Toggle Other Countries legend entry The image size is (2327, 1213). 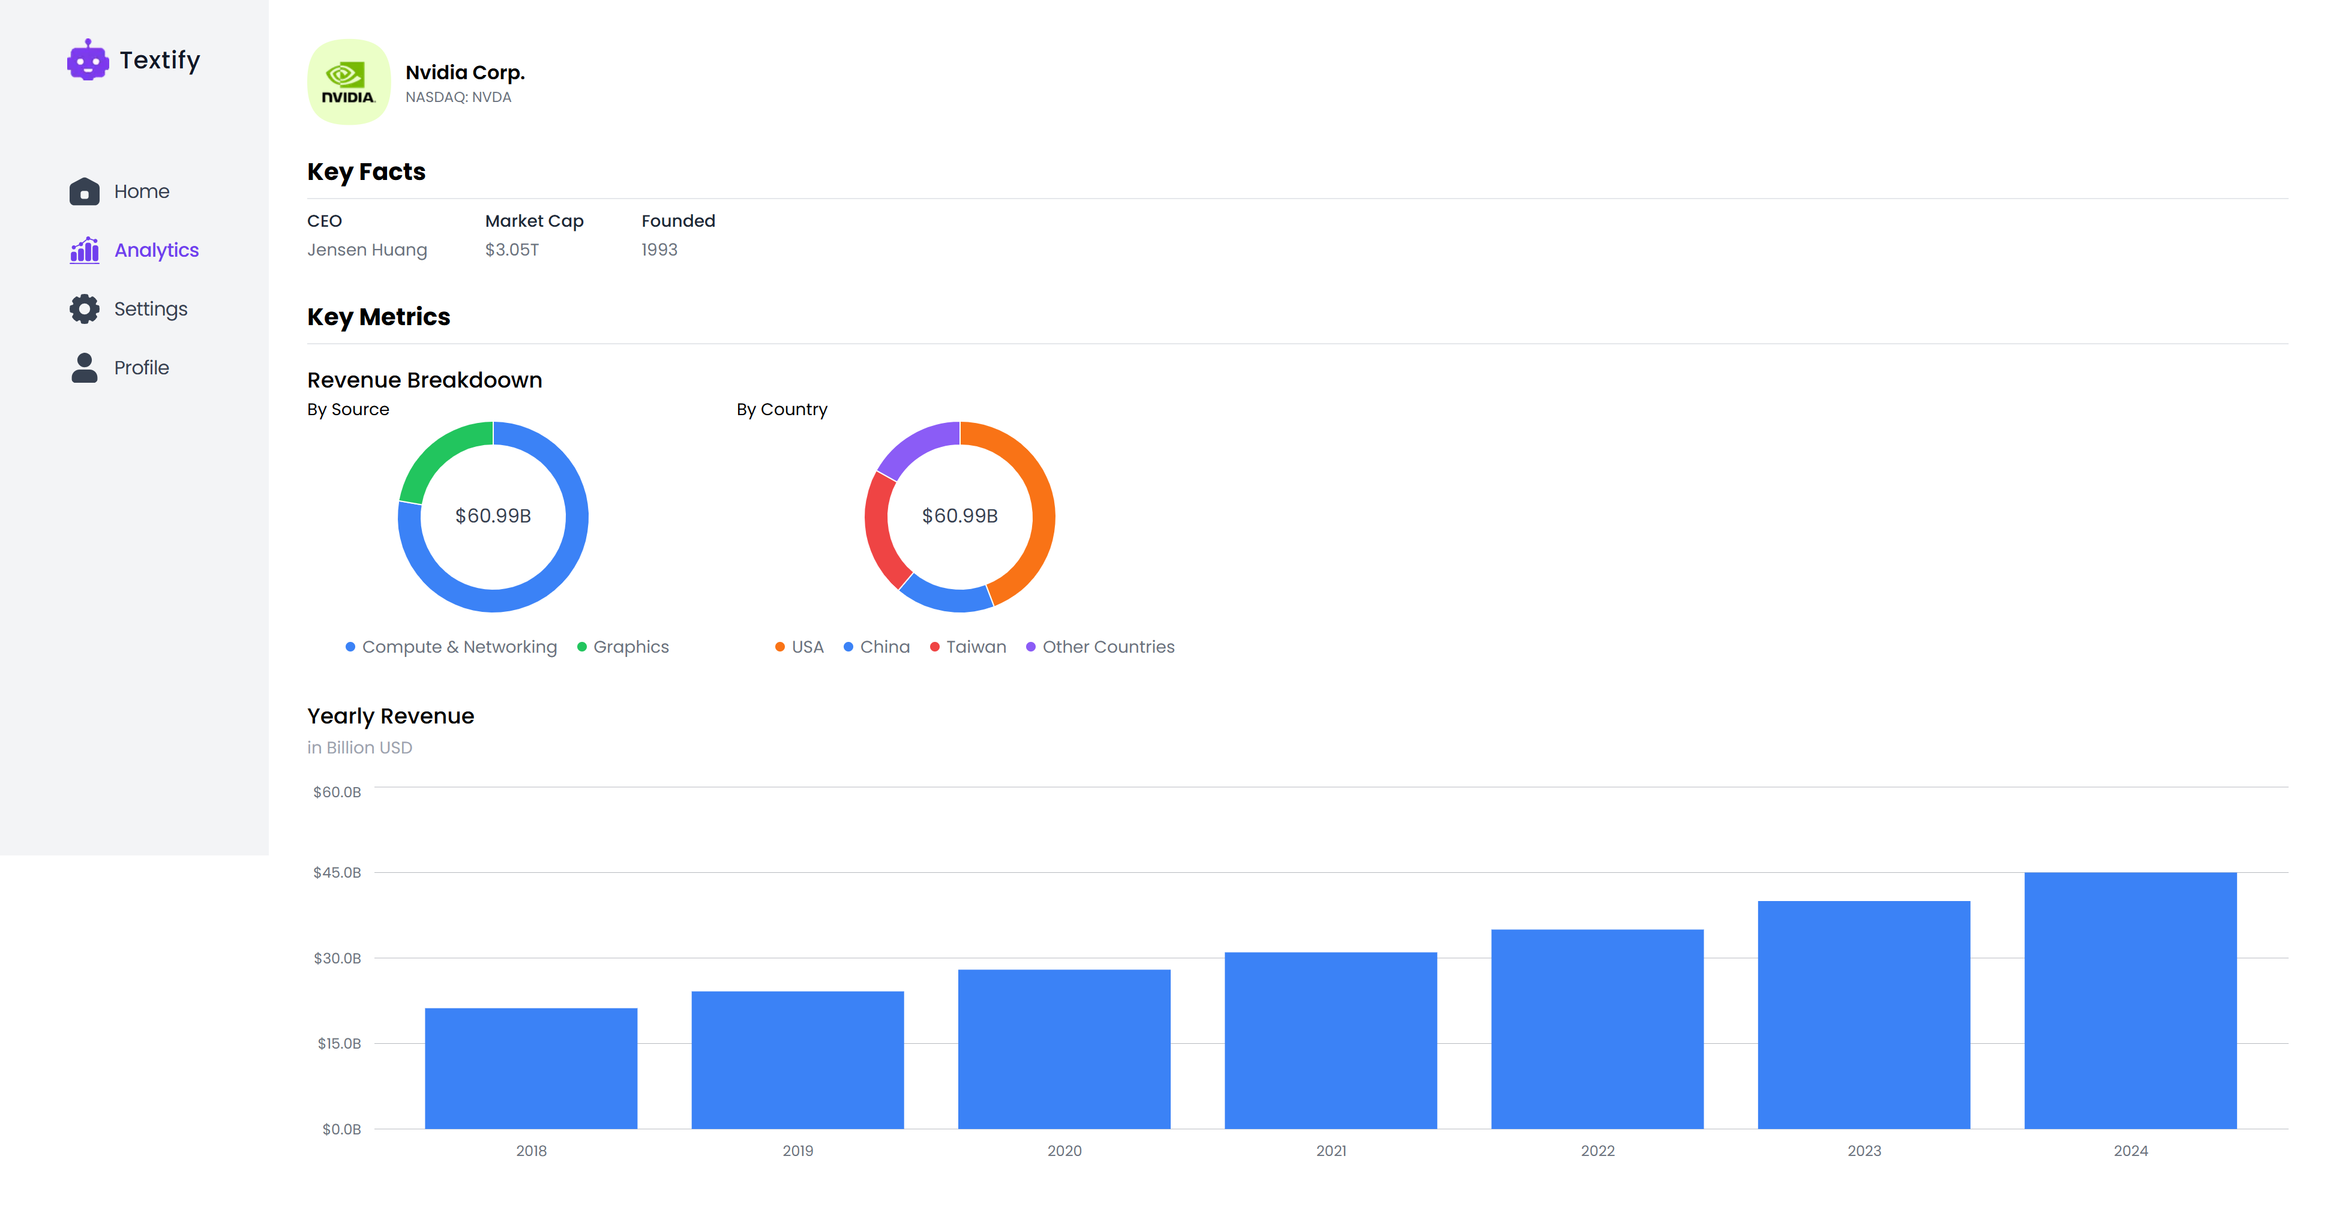tap(1108, 647)
